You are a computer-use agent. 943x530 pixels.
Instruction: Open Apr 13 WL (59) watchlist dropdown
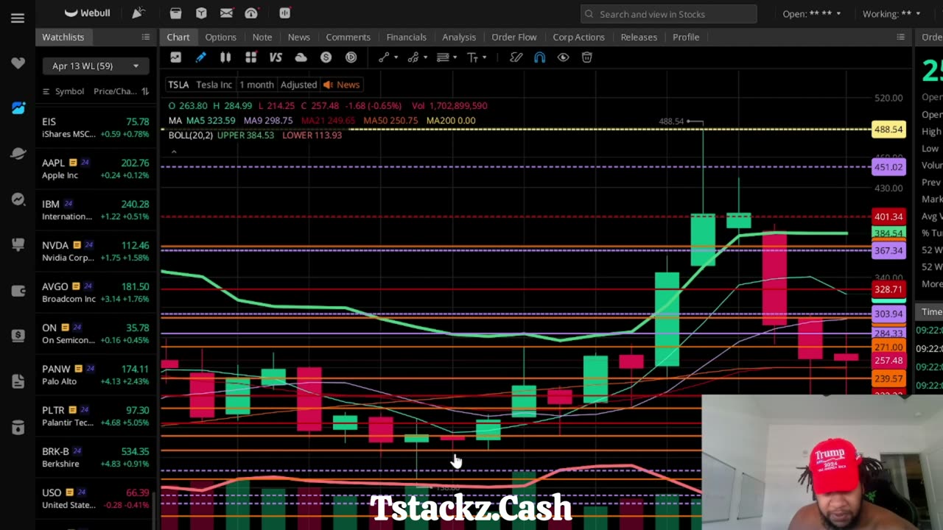click(95, 66)
